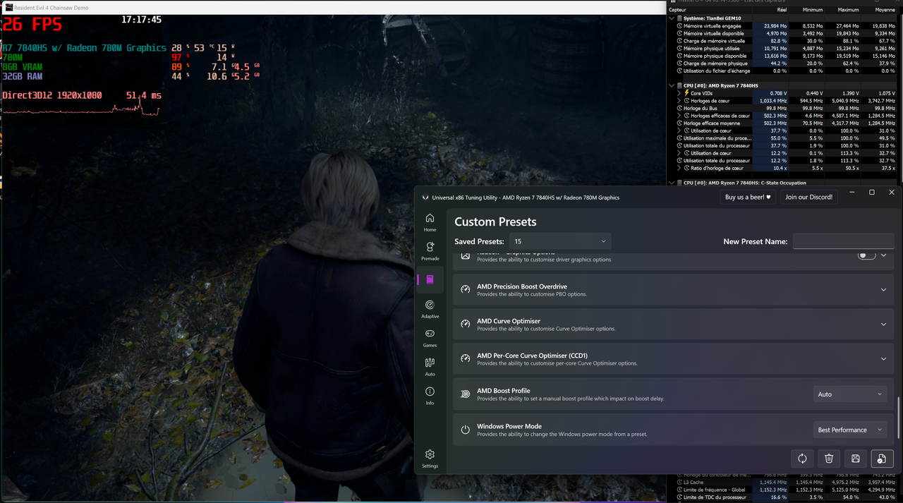This screenshot has height=503, width=903.
Task: Collapse the CPU [#0] AMD Ryzen 7 7840HS group
Action: click(672, 85)
